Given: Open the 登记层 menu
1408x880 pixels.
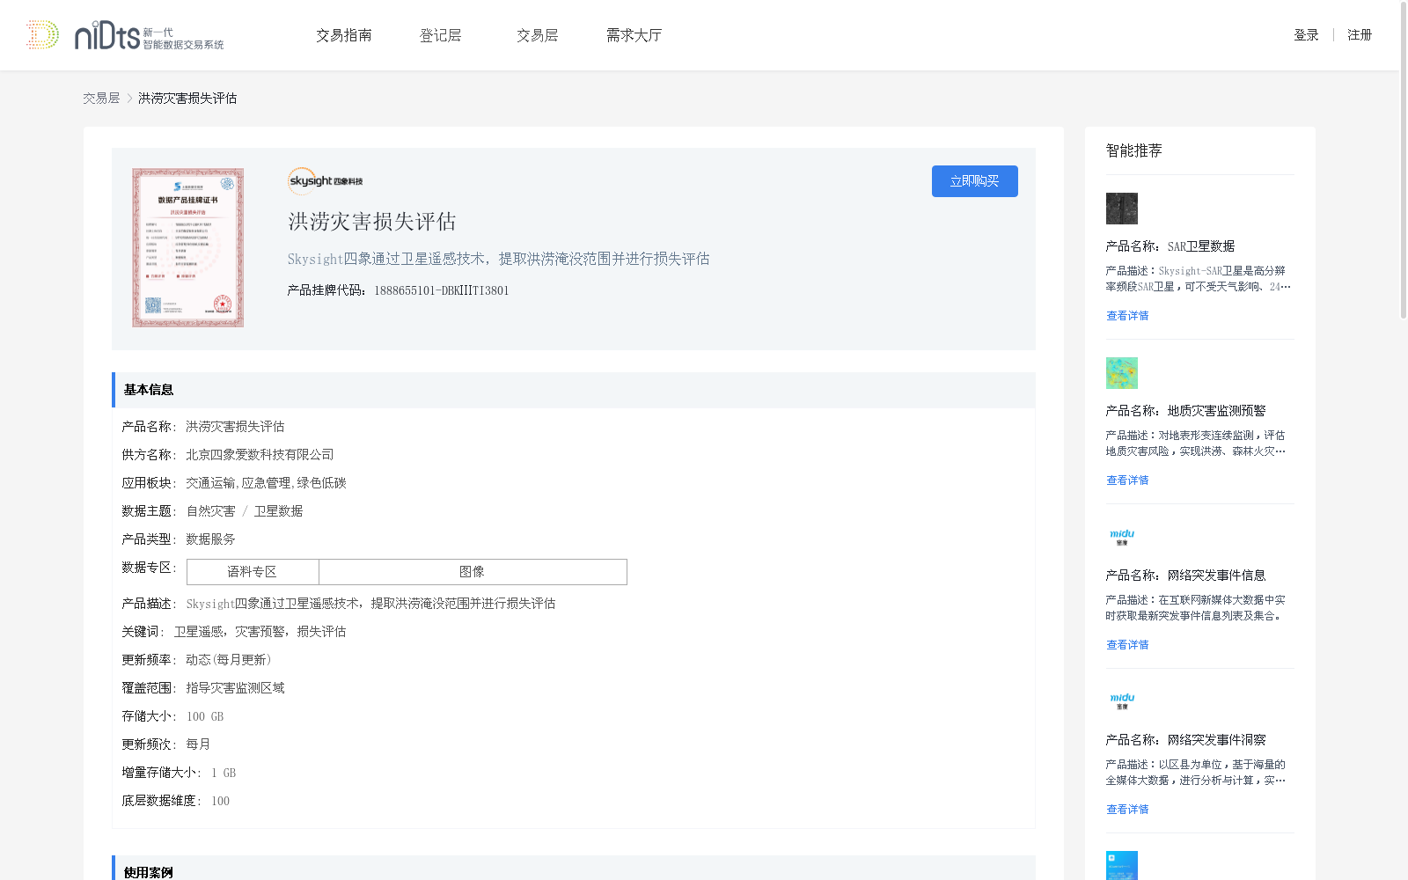Looking at the screenshot, I should (x=441, y=35).
